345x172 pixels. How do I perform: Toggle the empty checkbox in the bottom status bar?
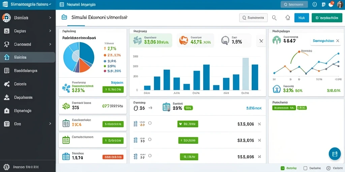[x=305, y=168]
